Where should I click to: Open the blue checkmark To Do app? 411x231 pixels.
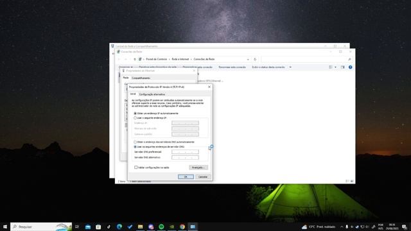pos(130,227)
